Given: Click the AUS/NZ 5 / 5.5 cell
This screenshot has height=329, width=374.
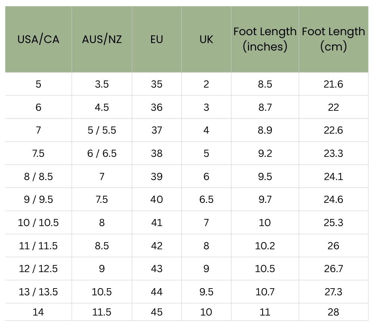Looking at the screenshot, I should point(102,130).
